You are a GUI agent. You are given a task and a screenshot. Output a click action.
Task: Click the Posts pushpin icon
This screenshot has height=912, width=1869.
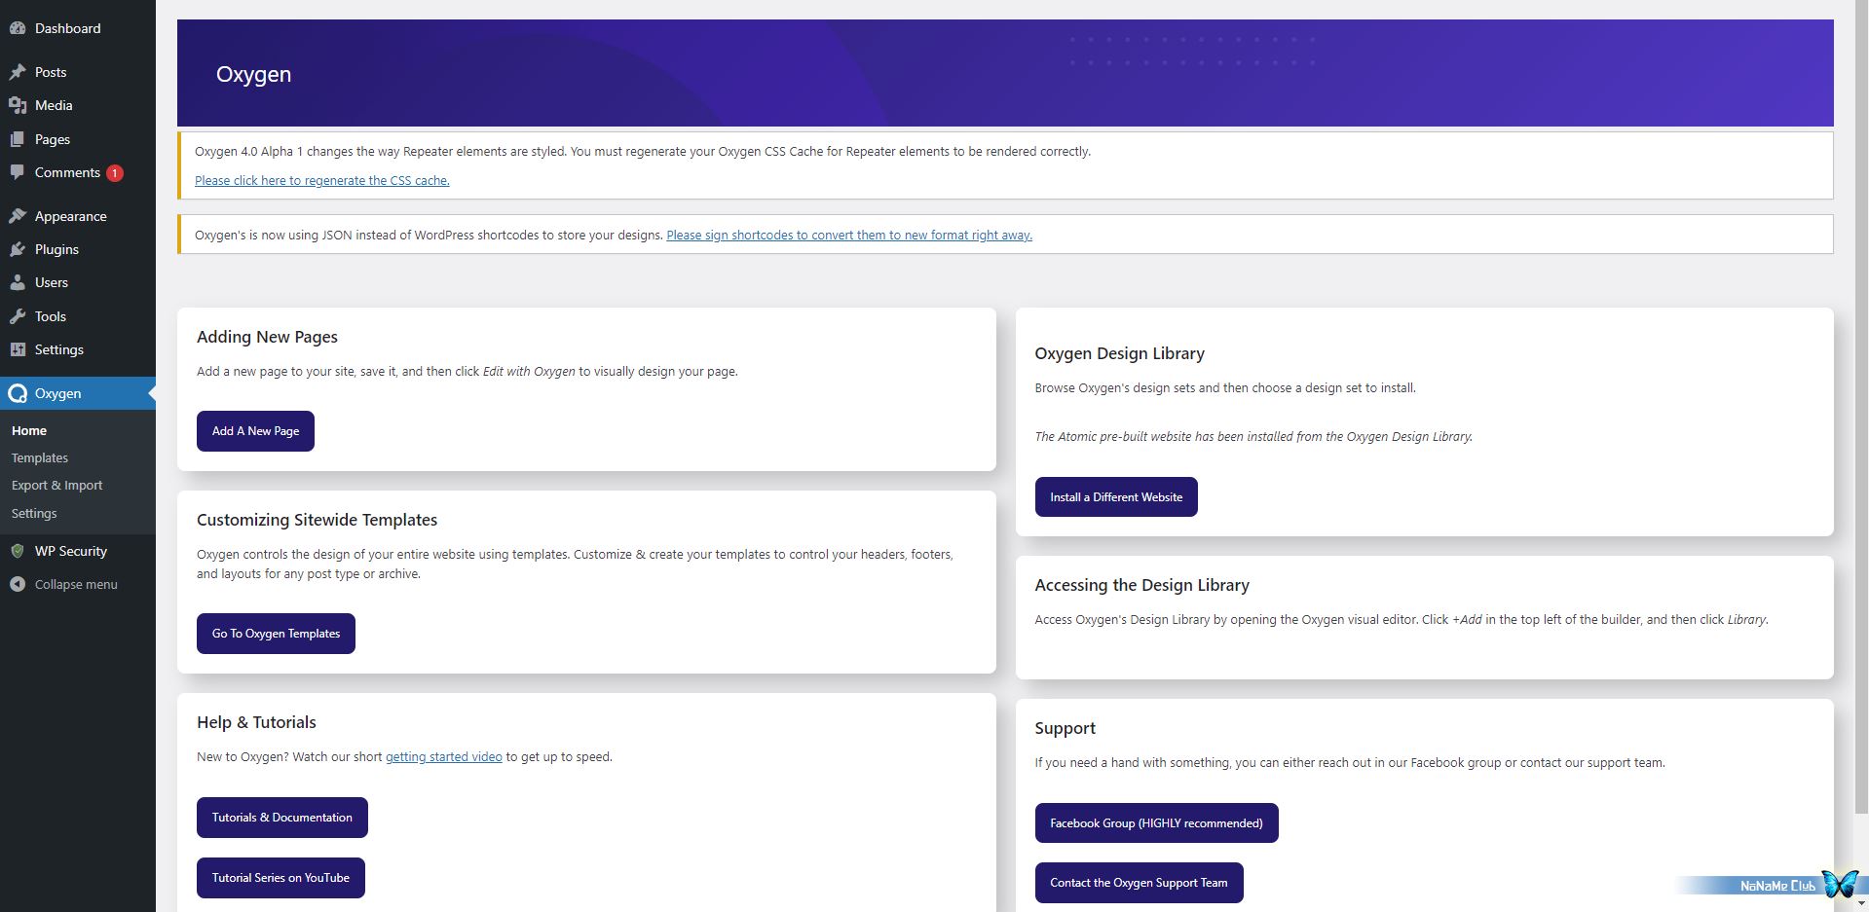pyautogui.click(x=17, y=72)
